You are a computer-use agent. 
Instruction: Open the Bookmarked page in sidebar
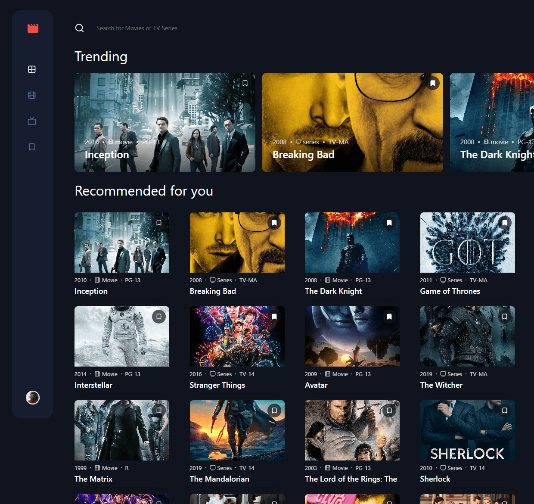point(32,147)
